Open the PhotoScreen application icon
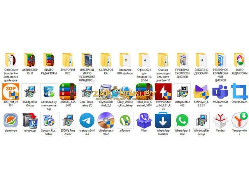 point(239,92)
